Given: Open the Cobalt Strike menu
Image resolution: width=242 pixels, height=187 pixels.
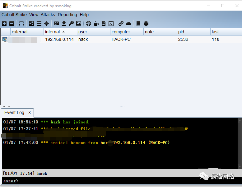Looking at the screenshot, I should pos(14,15).
